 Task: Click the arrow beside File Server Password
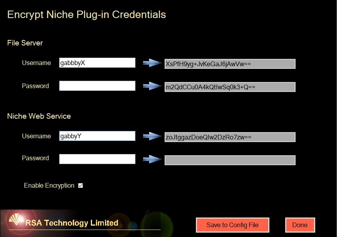coord(152,86)
